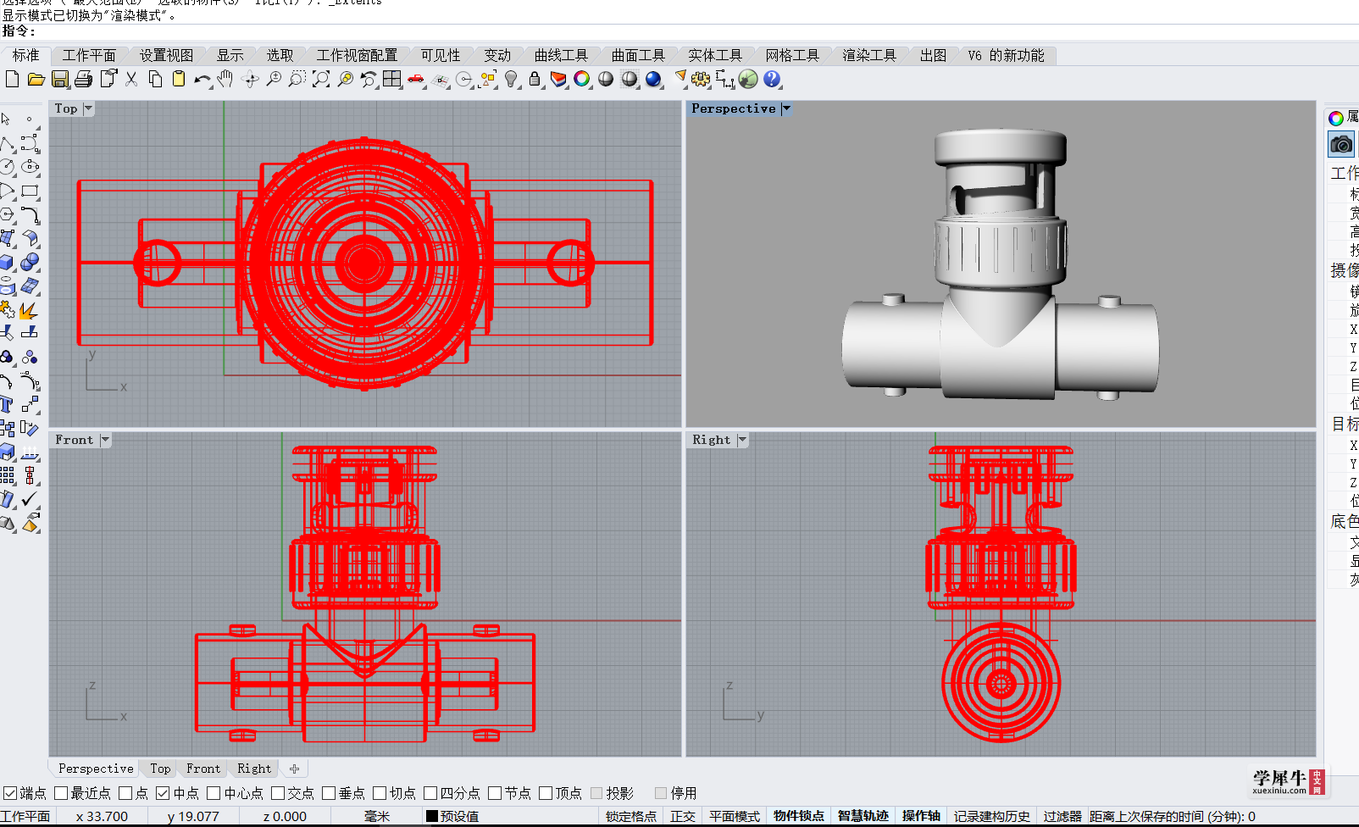The width and height of the screenshot is (1359, 827).
Task: Select the Polyline tool in the sidebar
Action: point(7,143)
